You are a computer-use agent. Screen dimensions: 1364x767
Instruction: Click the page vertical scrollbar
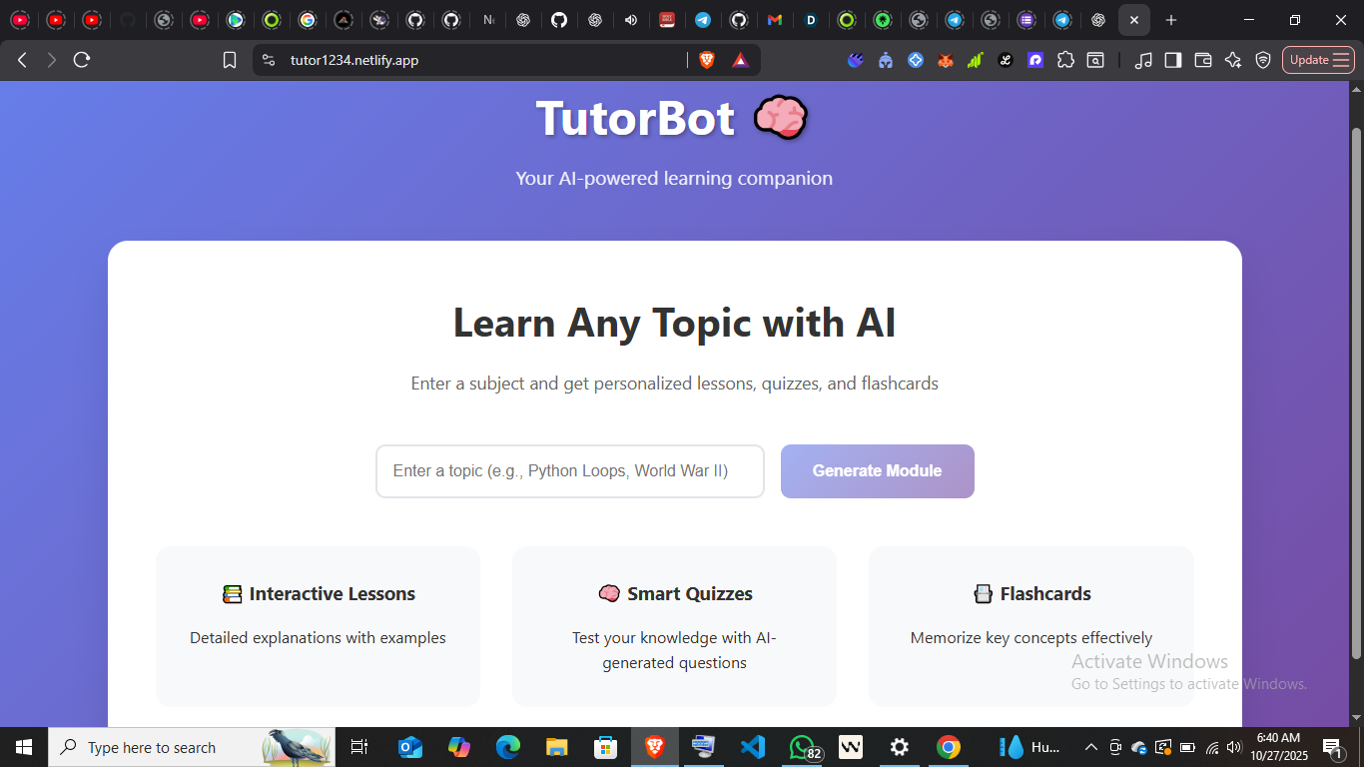pos(1356,392)
